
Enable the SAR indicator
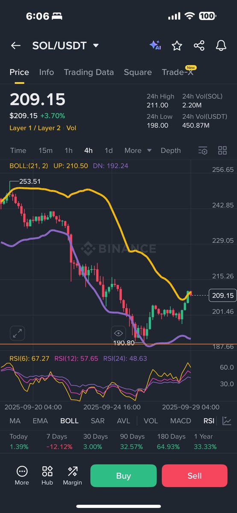click(x=98, y=421)
